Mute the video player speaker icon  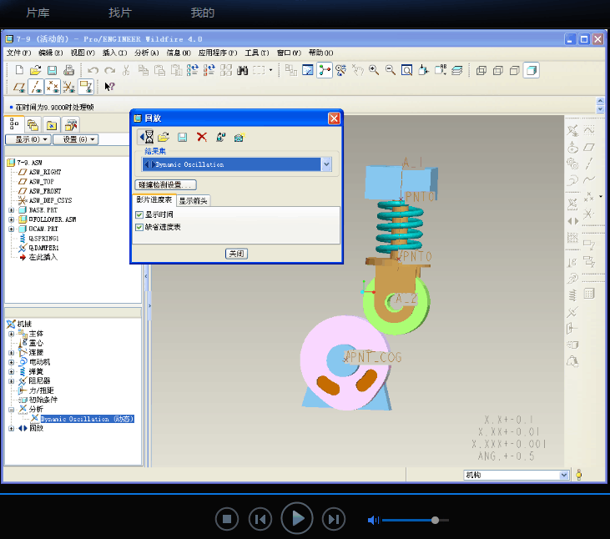tap(373, 520)
